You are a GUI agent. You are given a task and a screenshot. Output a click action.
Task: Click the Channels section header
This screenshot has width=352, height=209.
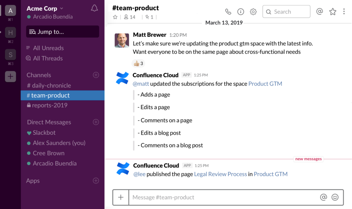39,75
